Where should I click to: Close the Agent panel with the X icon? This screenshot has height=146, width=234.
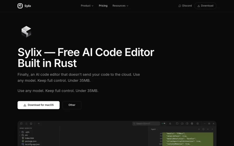click(x=212, y=129)
